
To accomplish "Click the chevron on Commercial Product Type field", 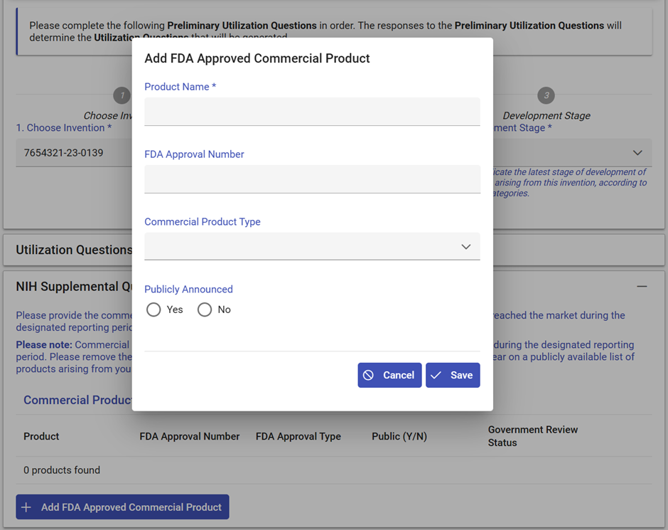I will (x=466, y=245).
